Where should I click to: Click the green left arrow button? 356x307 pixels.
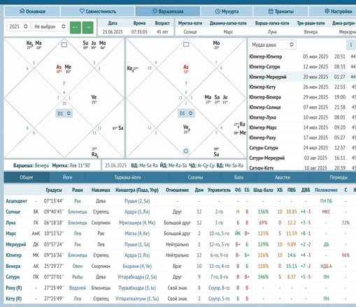76,27
